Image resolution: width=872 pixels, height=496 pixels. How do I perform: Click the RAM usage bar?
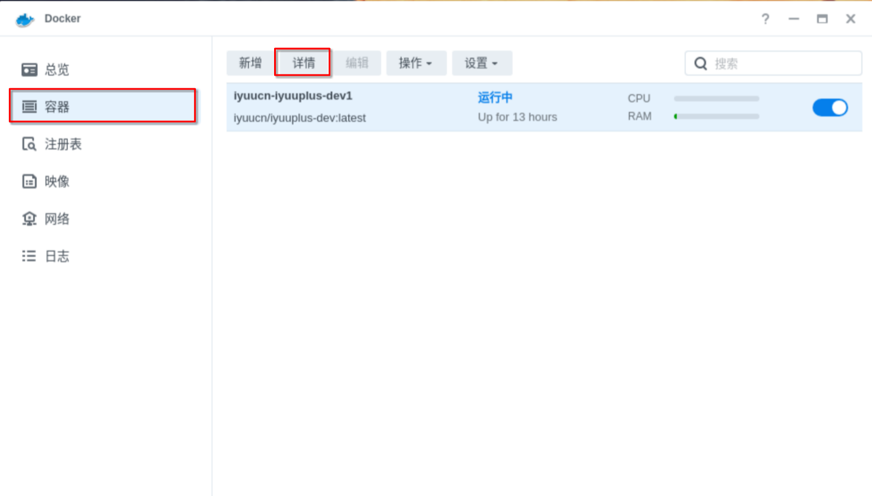click(x=716, y=117)
